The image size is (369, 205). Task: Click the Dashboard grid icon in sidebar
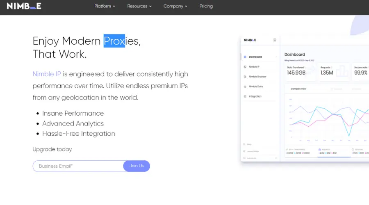pyautogui.click(x=245, y=57)
